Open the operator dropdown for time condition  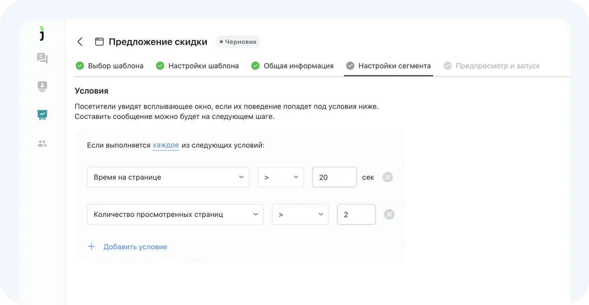[x=280, y=177]
